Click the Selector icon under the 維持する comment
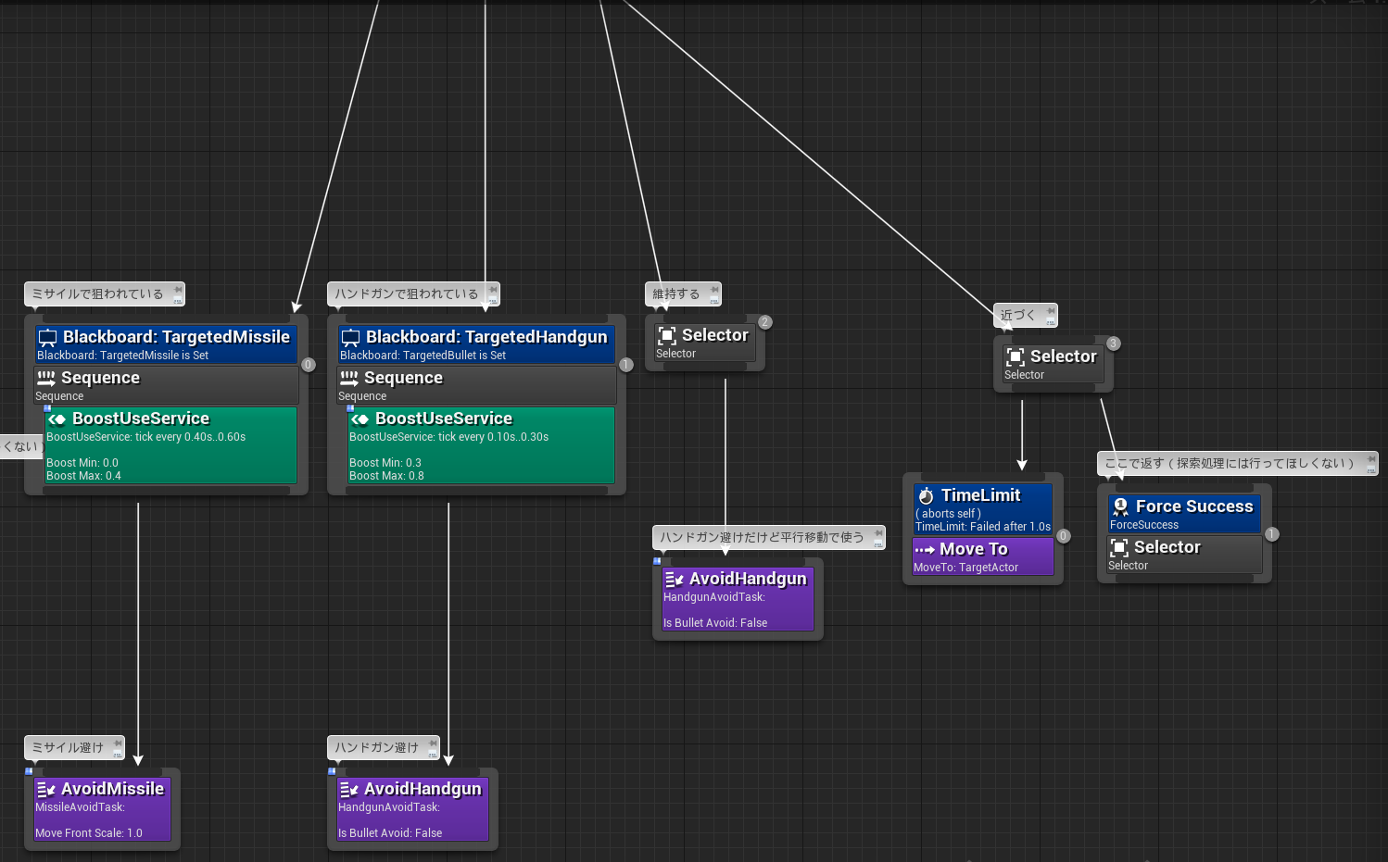This screenshot has width=1388, height=862. coord(668,334)
